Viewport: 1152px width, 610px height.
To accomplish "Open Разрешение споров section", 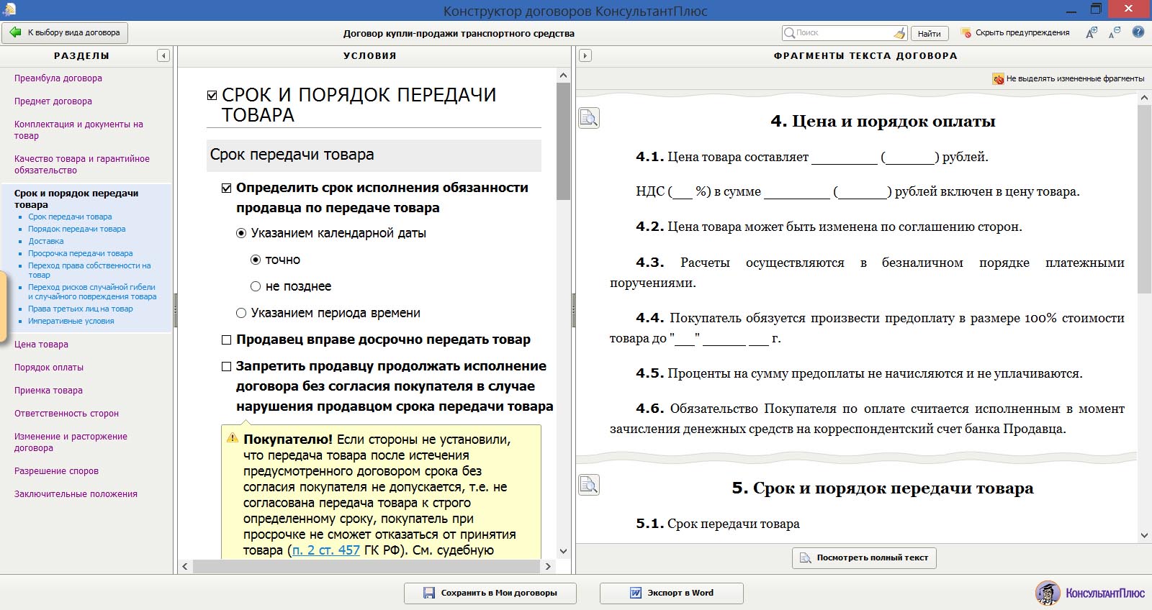I will (56, 471).
